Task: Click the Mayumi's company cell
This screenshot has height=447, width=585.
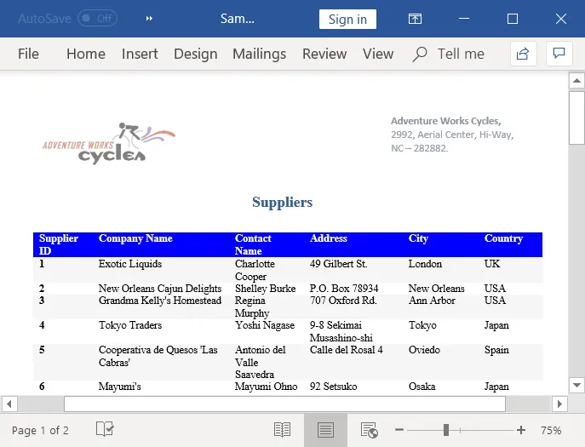Action: pyautogui.click(x=120, y=387)
